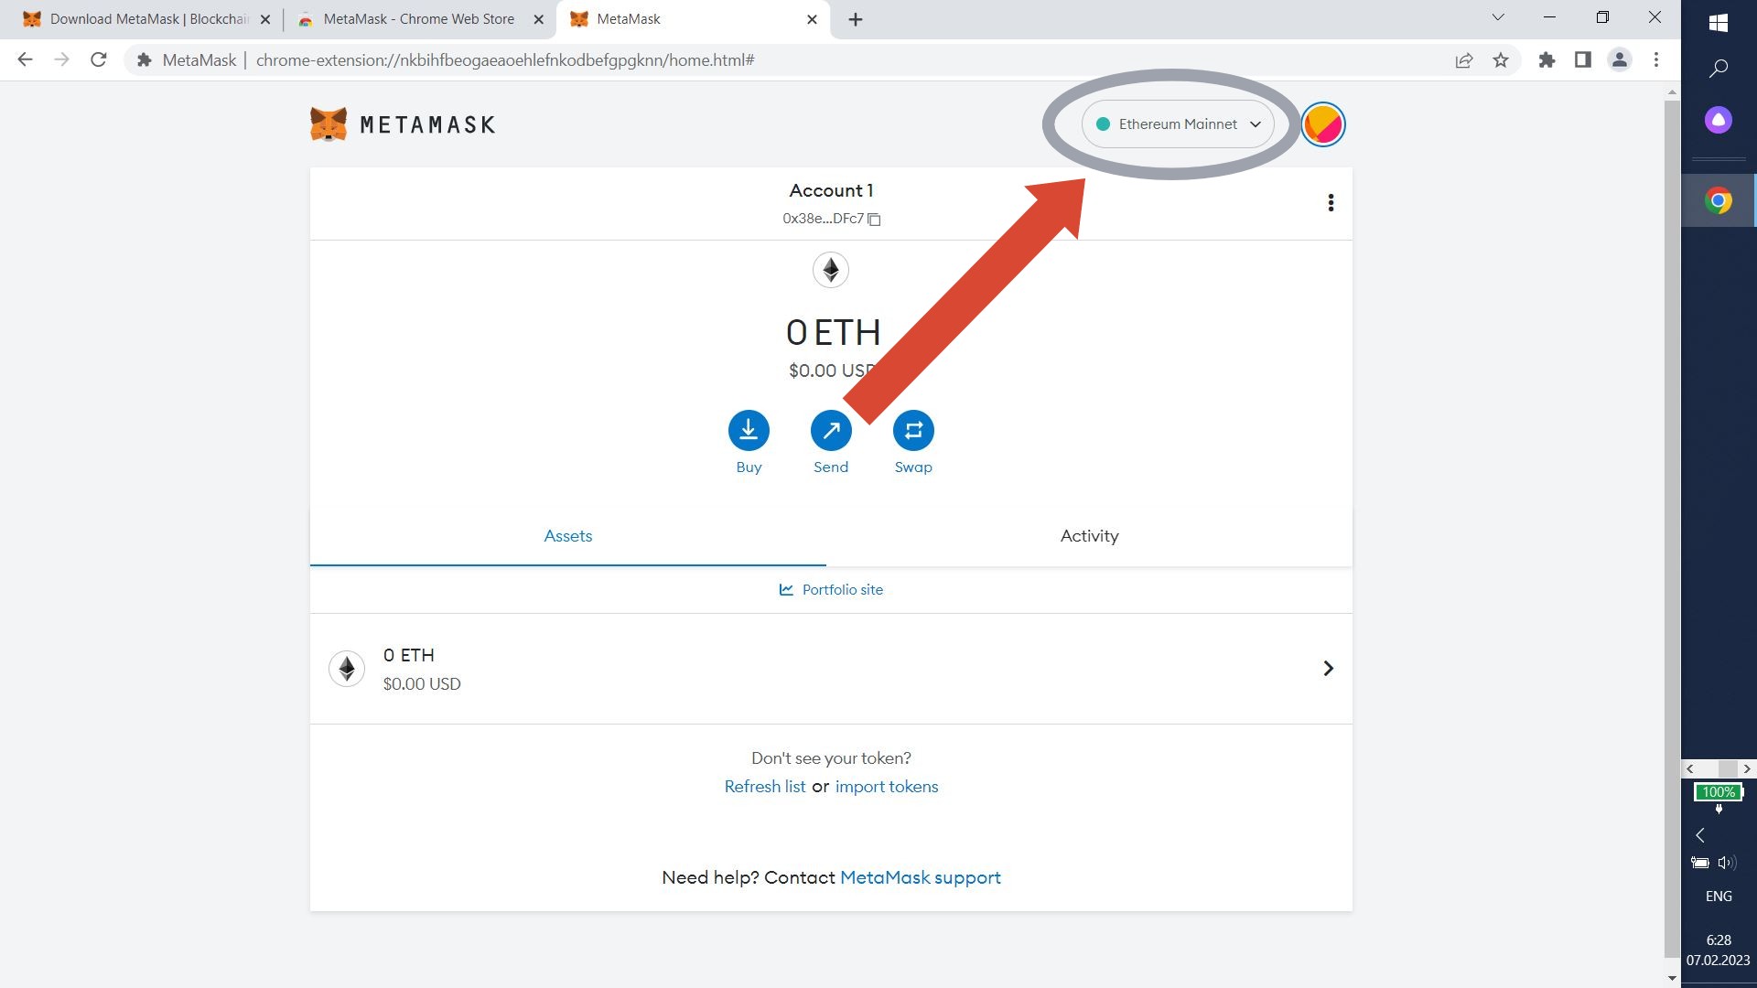The width and height of the screenshot is (1757, 988).
Task: Open Chrome tab search dropdown arrow
Action: click(x=1498, y=18)
